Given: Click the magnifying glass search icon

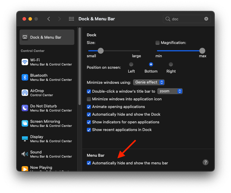Looking at the screenshot, I should (168, 19).
